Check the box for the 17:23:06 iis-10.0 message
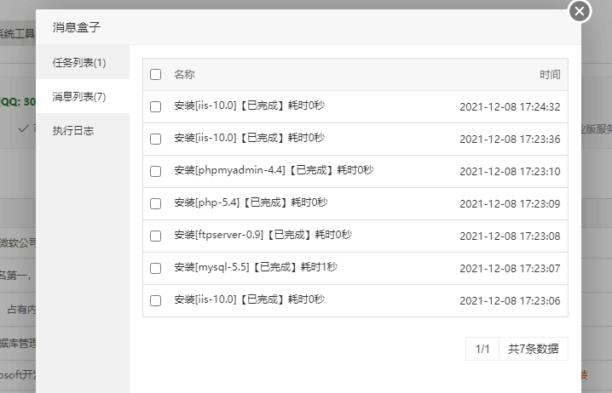Viewport: 612px width, 393px height. (x=155, y=300)
